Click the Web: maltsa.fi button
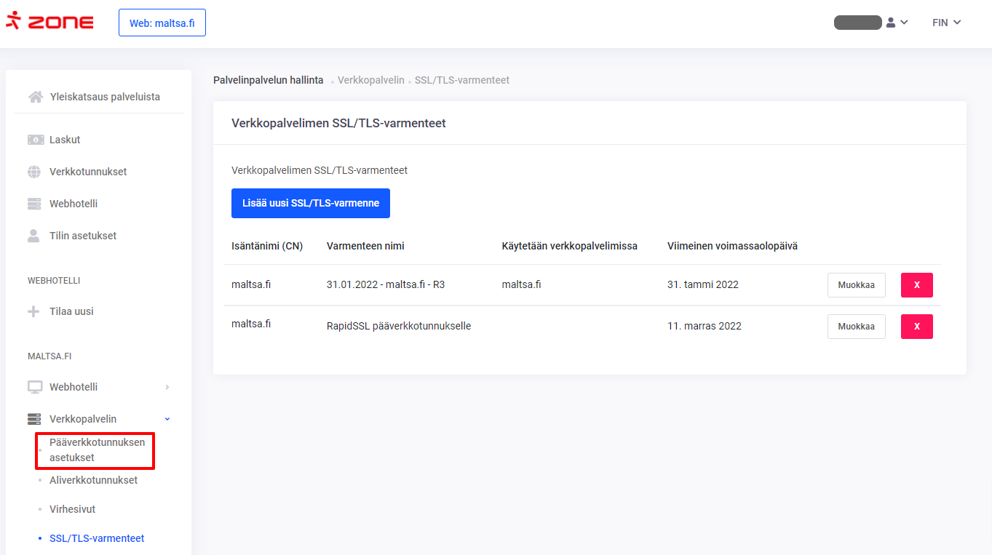The height and width of the screenshot is (555, 992). [x=162, y=23]
